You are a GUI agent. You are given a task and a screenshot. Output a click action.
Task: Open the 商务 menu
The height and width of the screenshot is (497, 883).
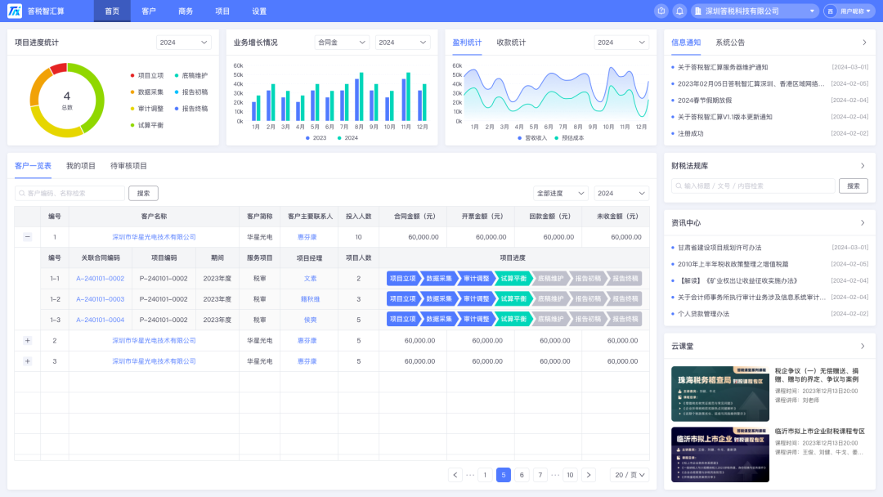click(186, 11)
